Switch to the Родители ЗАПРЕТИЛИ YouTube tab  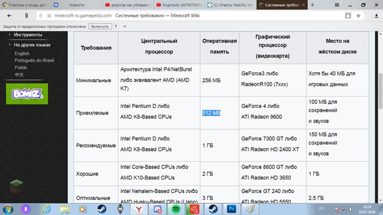179,5
